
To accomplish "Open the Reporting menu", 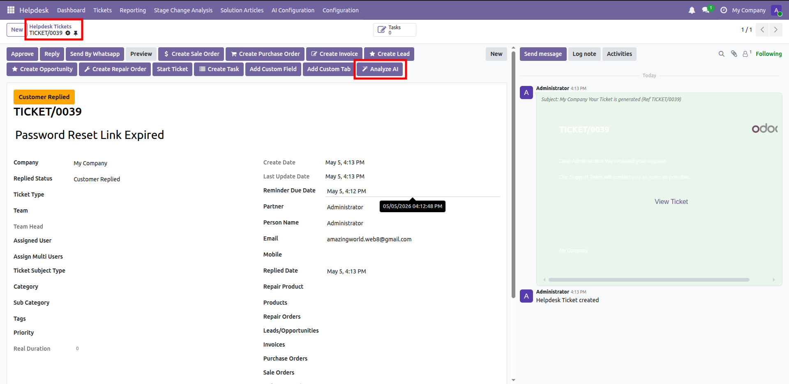I will [x=133, y=10].
